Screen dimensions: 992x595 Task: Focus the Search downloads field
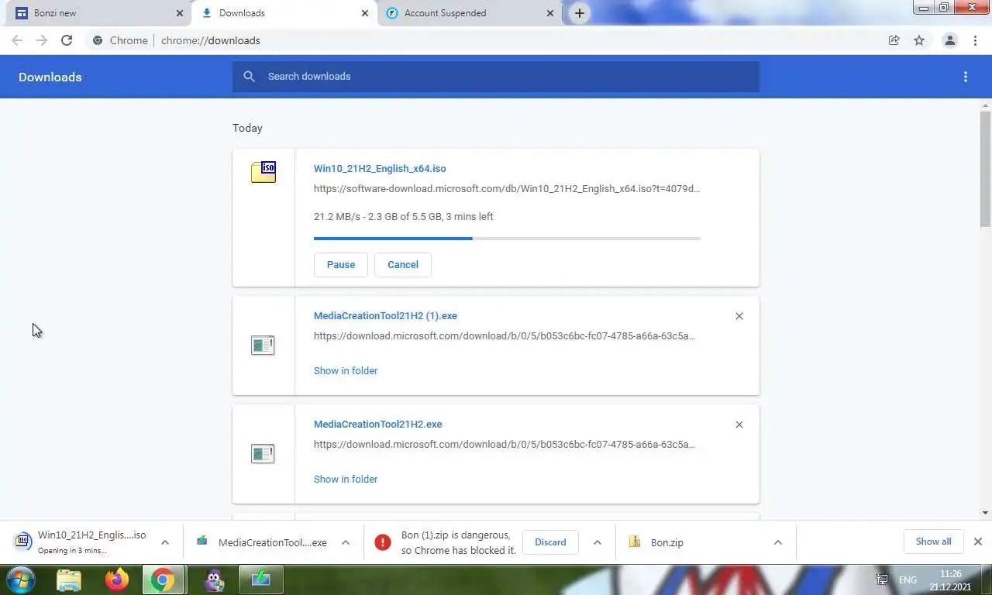[x=496, y=77]
